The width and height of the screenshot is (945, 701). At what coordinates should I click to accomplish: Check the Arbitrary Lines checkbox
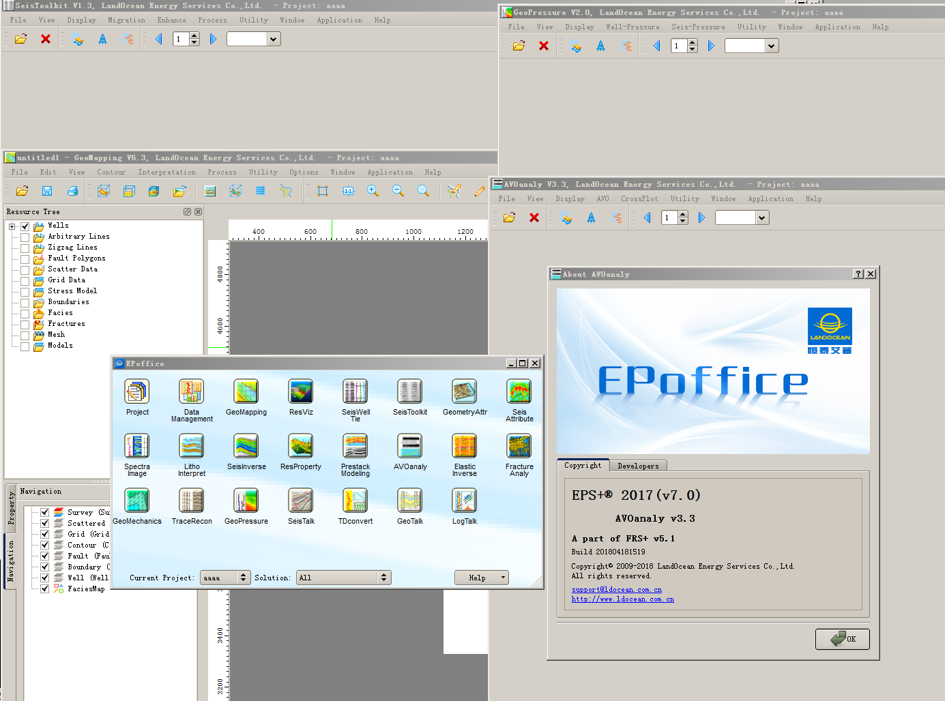[x=25, y=237]
